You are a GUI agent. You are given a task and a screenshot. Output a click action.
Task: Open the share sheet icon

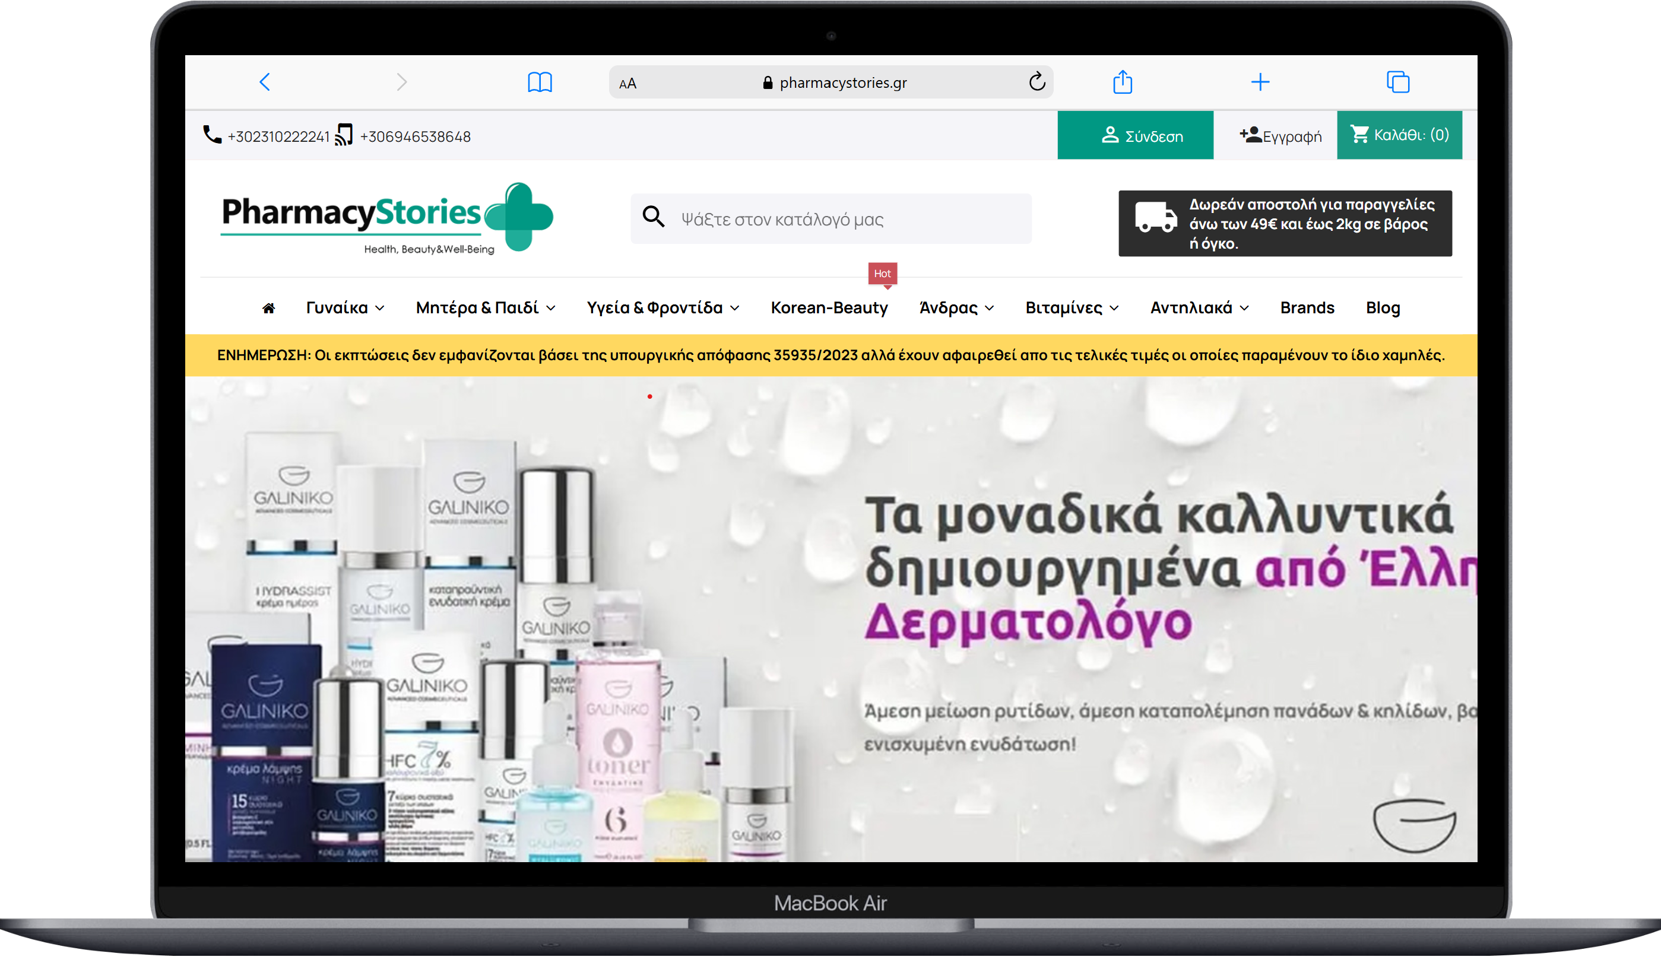tap(1123, 82)
